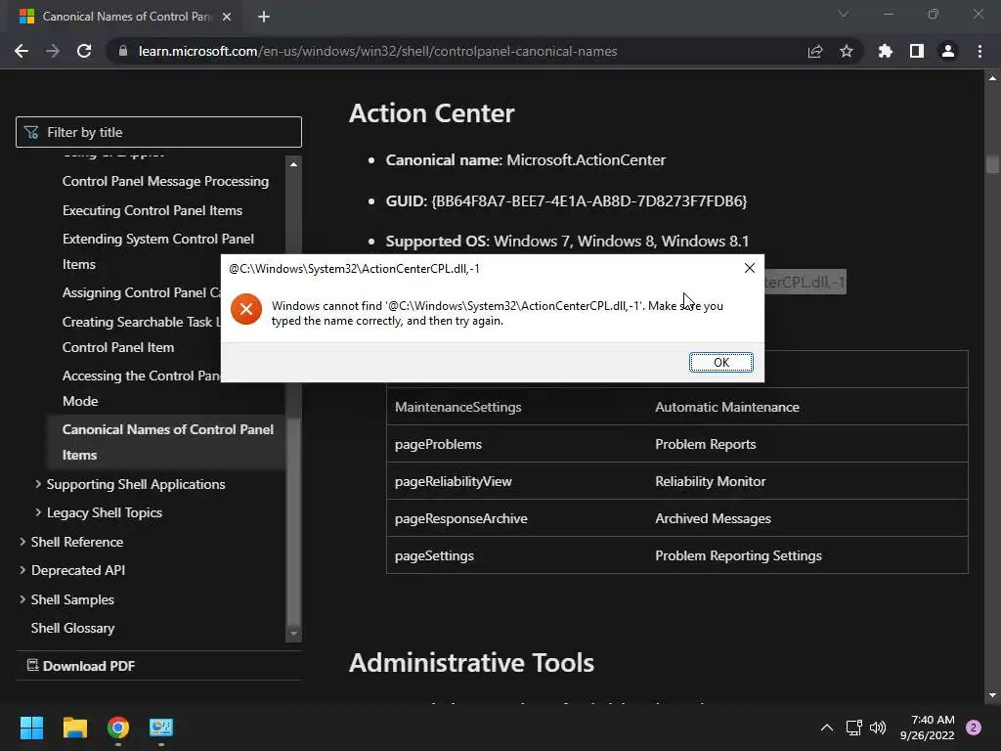Open Chrome three-dot menu
Screen dimensions: 1001x751
979,51
